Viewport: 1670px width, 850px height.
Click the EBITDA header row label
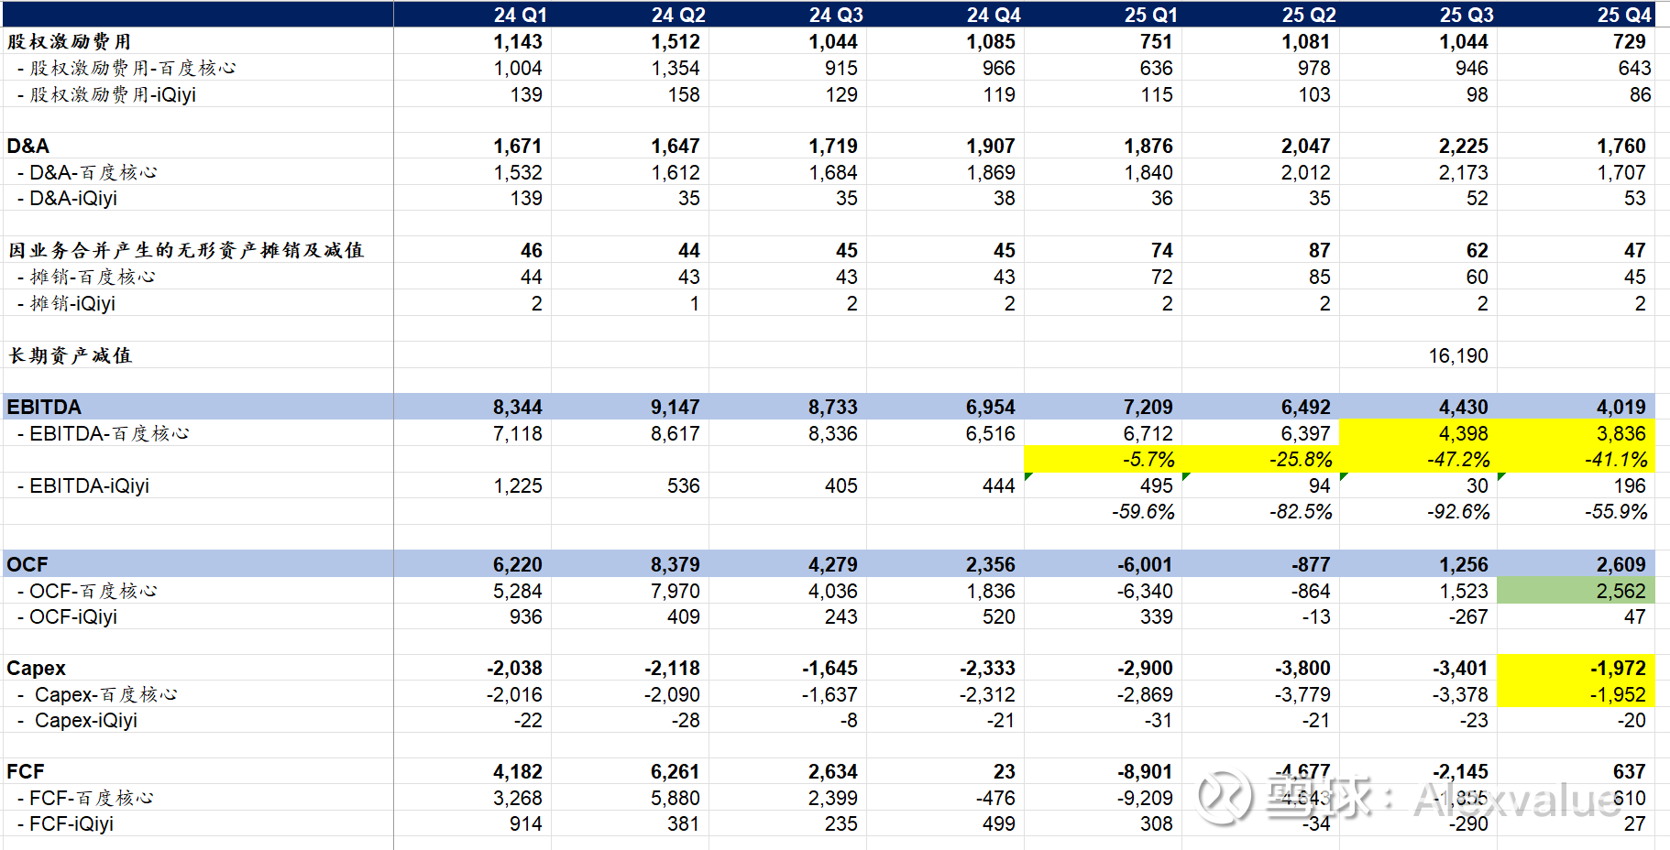click(44, 407)
